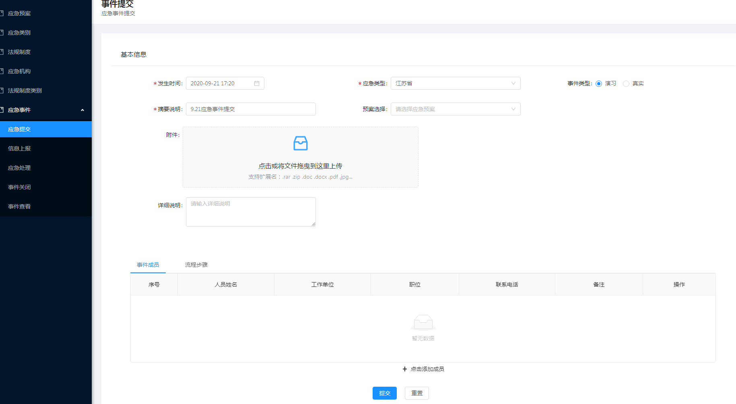Click the 应急预案 sidebar document icon

pyautogui.click(x=2, y=13)
